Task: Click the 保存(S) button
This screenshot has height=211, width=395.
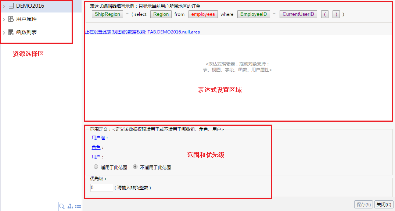Action: 363,204
